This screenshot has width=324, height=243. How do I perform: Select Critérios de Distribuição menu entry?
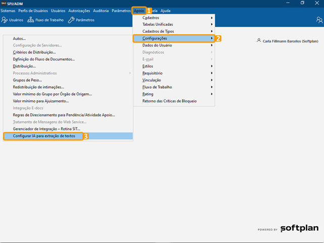tap(34, 52)
